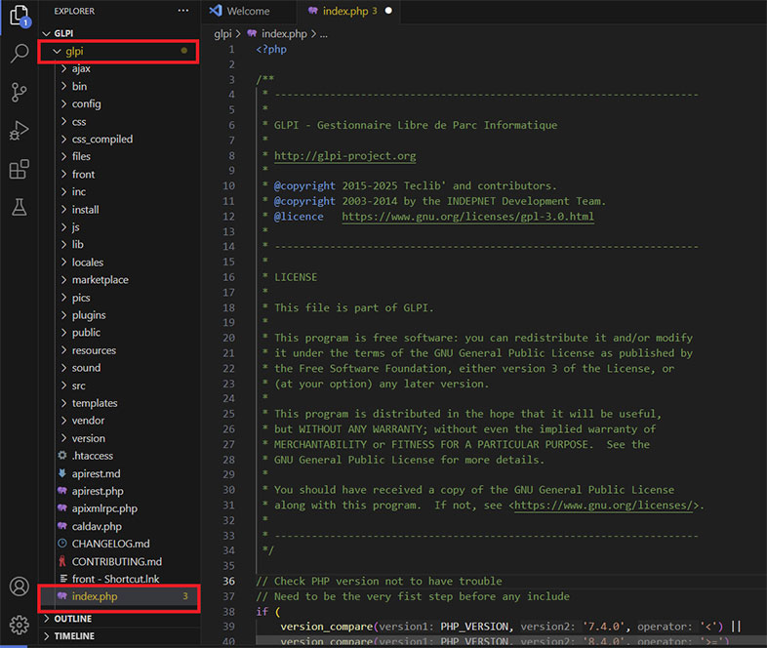Expand the ajax folder
This screenshot has width=767, height=648.
(x=81, y=68)
